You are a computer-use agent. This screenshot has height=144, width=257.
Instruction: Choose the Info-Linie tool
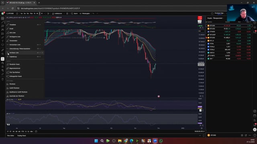[x=25, y=33]
